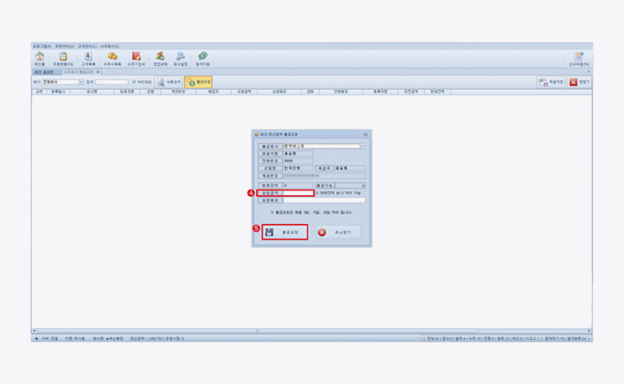Click the 수주사목록 icon in the toolbar
This screenshot has height=384, width=624.
112,58
